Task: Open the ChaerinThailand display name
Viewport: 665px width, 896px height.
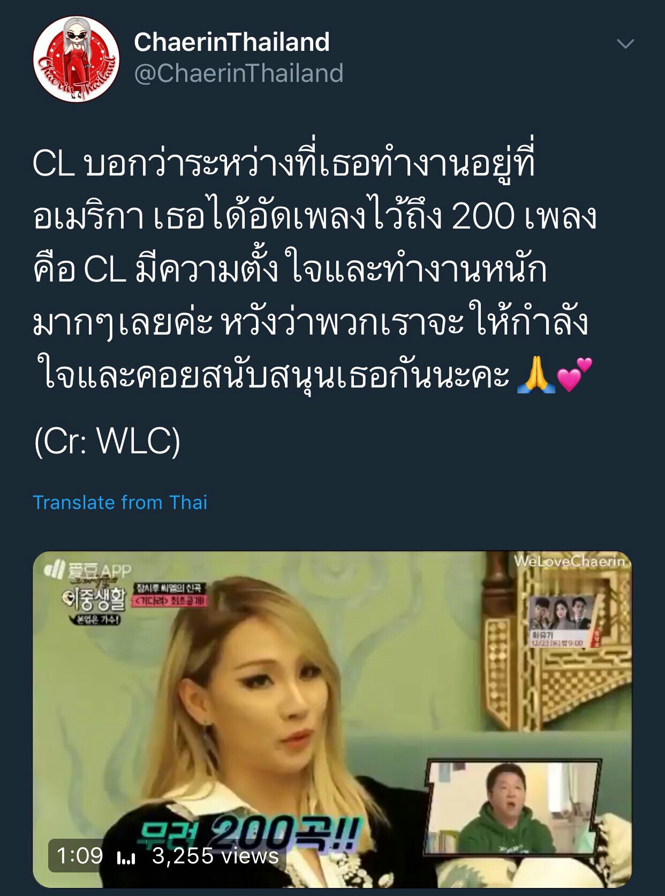Action: tap(231, 42)
